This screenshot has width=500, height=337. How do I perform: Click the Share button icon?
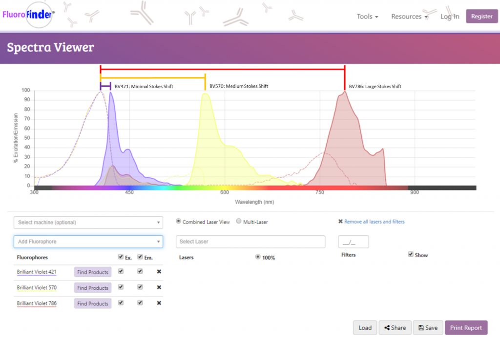click(x=388, y=328)
